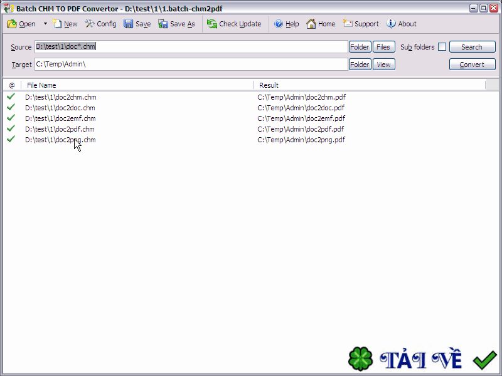Toggle the Sub folders checkbox

pyautogui.click(x=442, y=46)
